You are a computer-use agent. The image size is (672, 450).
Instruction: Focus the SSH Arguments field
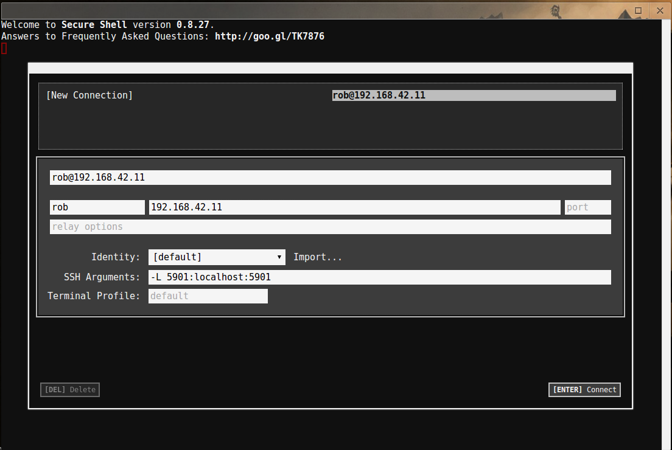pyautogui.click(x=380, y=277)
